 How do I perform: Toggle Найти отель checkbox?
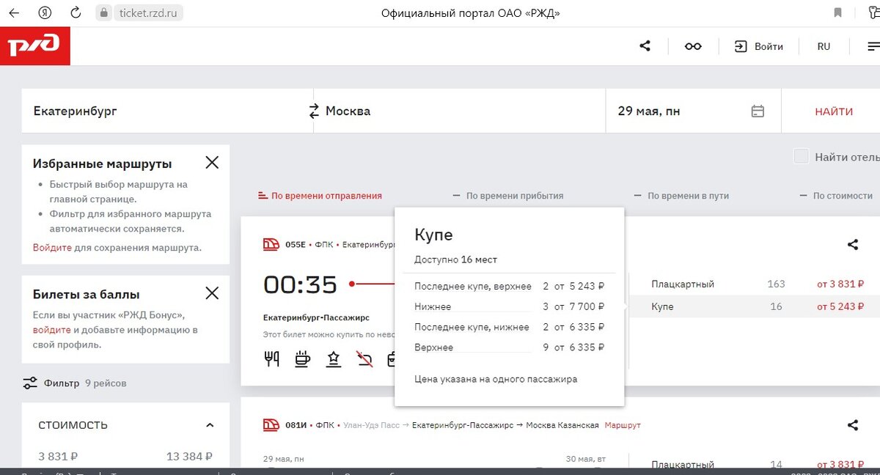pos(802,156)
